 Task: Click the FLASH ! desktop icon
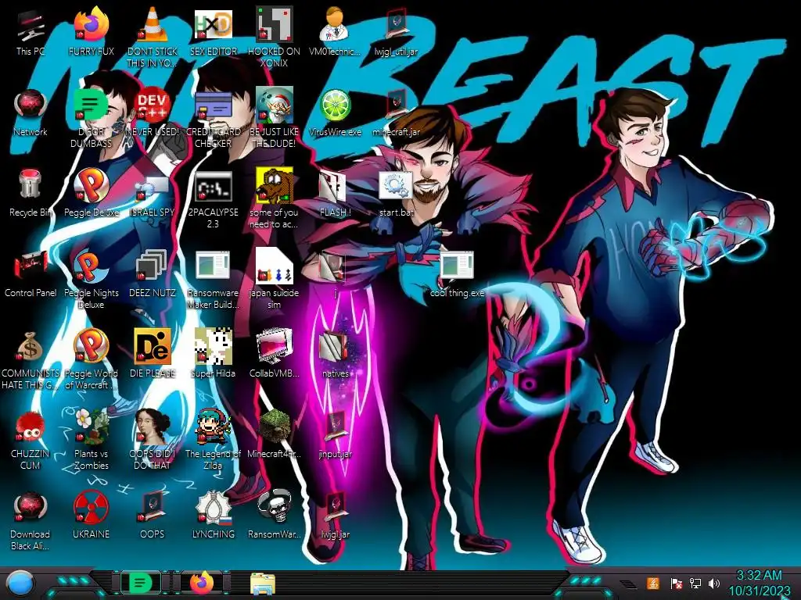pos(332,186)
